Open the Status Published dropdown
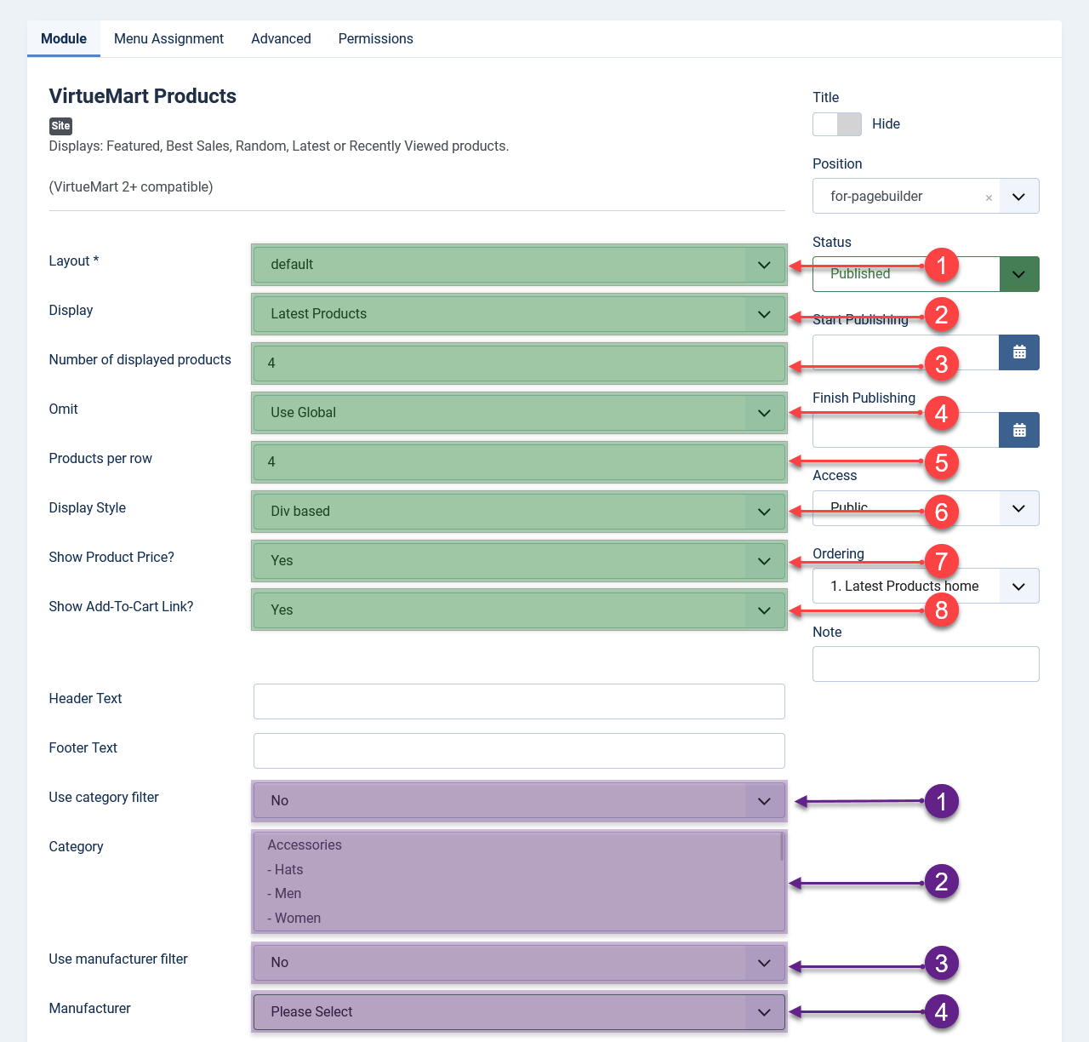Image resolution: width=1089 pixels, height=1042 pixels. pos(926,274)
